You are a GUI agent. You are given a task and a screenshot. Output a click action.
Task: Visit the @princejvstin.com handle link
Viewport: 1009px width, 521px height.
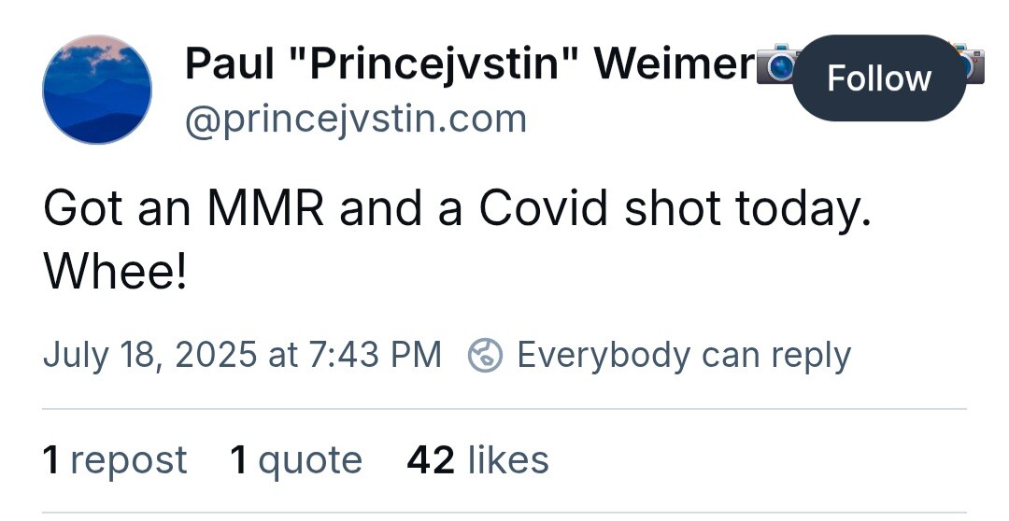click(356, 119)
